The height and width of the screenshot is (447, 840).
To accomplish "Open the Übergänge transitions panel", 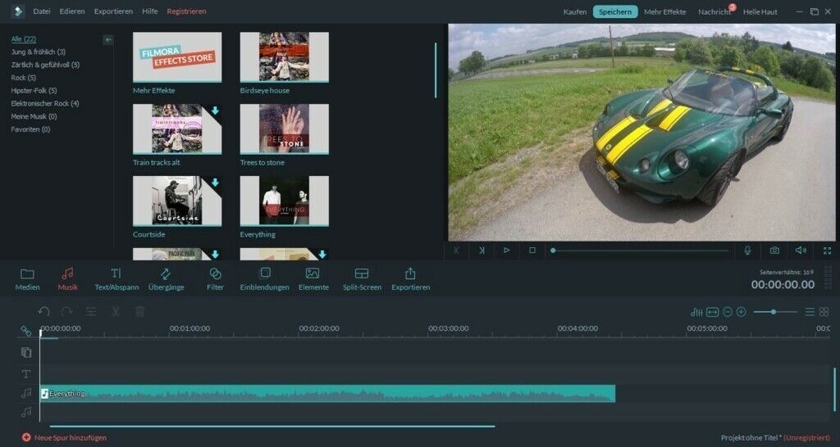I will tap(166, 278).
